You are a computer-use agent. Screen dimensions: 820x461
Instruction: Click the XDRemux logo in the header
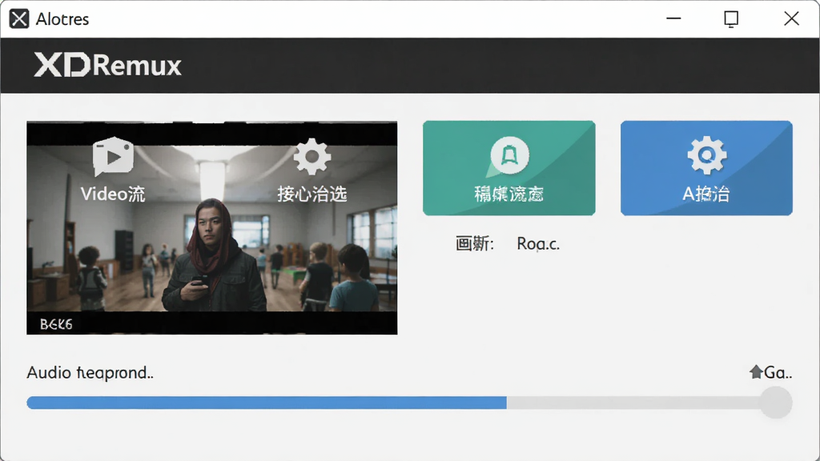tap(108, 66)
